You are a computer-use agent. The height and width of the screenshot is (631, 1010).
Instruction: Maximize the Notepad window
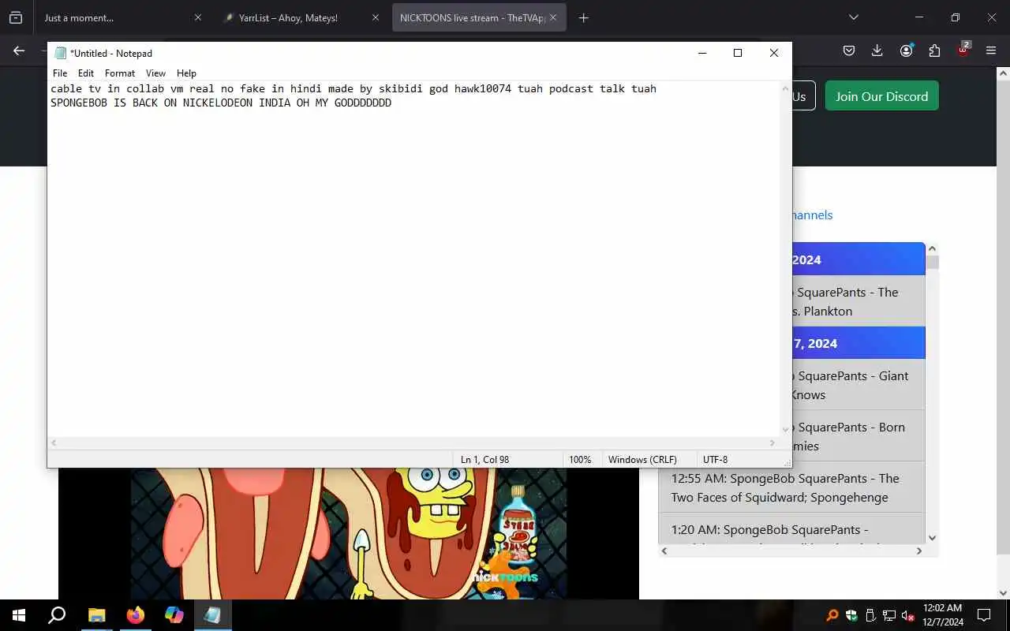click(x=738, y=53)
